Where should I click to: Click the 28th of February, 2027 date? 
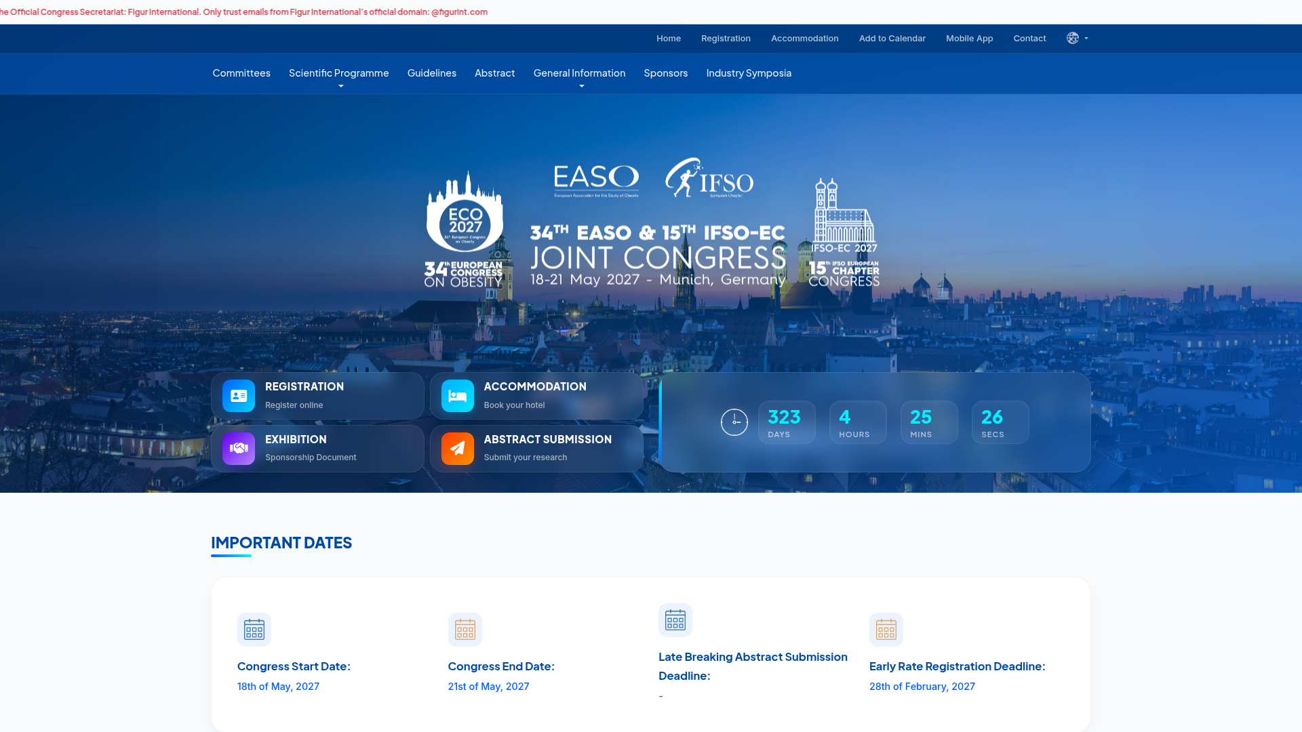click(x=922, y=687)
